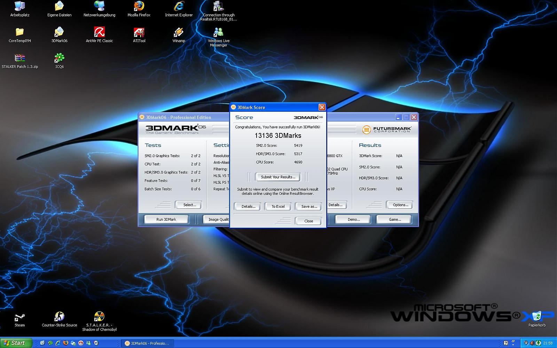557x348 pixels.
Task: Click the 21:58 clock in the tray
Action: coord(548,343)
